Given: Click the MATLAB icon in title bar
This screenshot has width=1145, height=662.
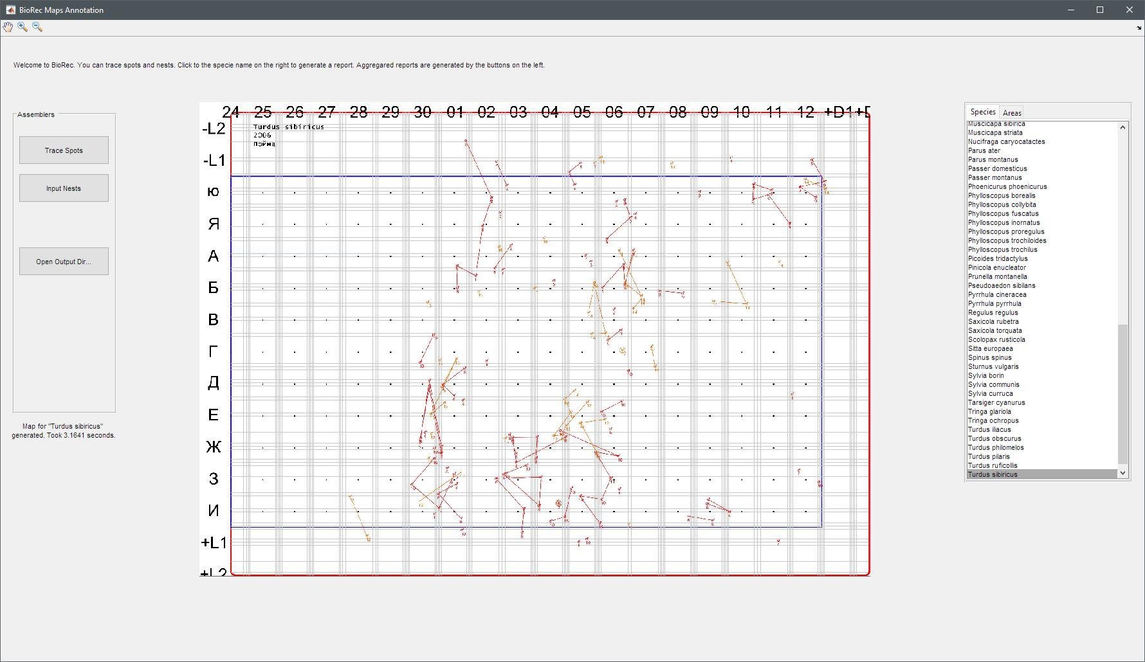Looking at the screenshot, I should (x=10, y=10).
